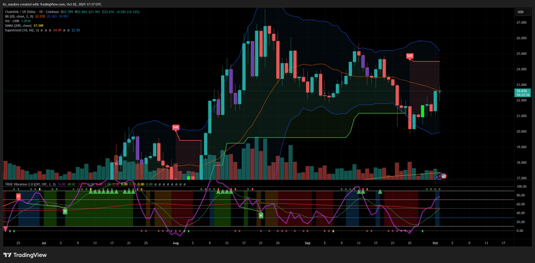Click the Supertrend value 24.49

57,30
